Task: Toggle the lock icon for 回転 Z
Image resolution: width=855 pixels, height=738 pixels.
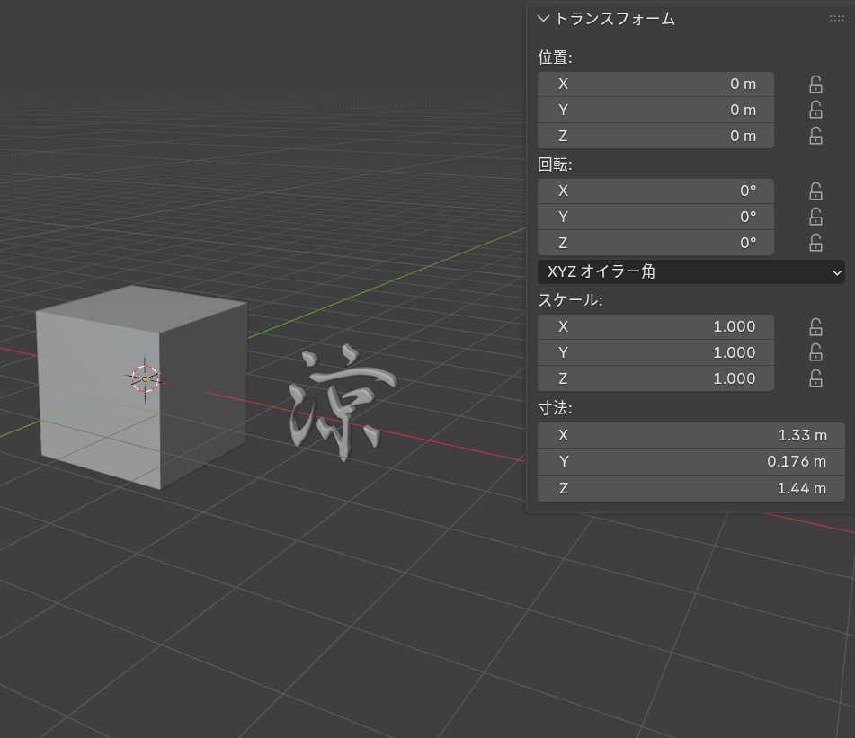Action: point(815,243)
